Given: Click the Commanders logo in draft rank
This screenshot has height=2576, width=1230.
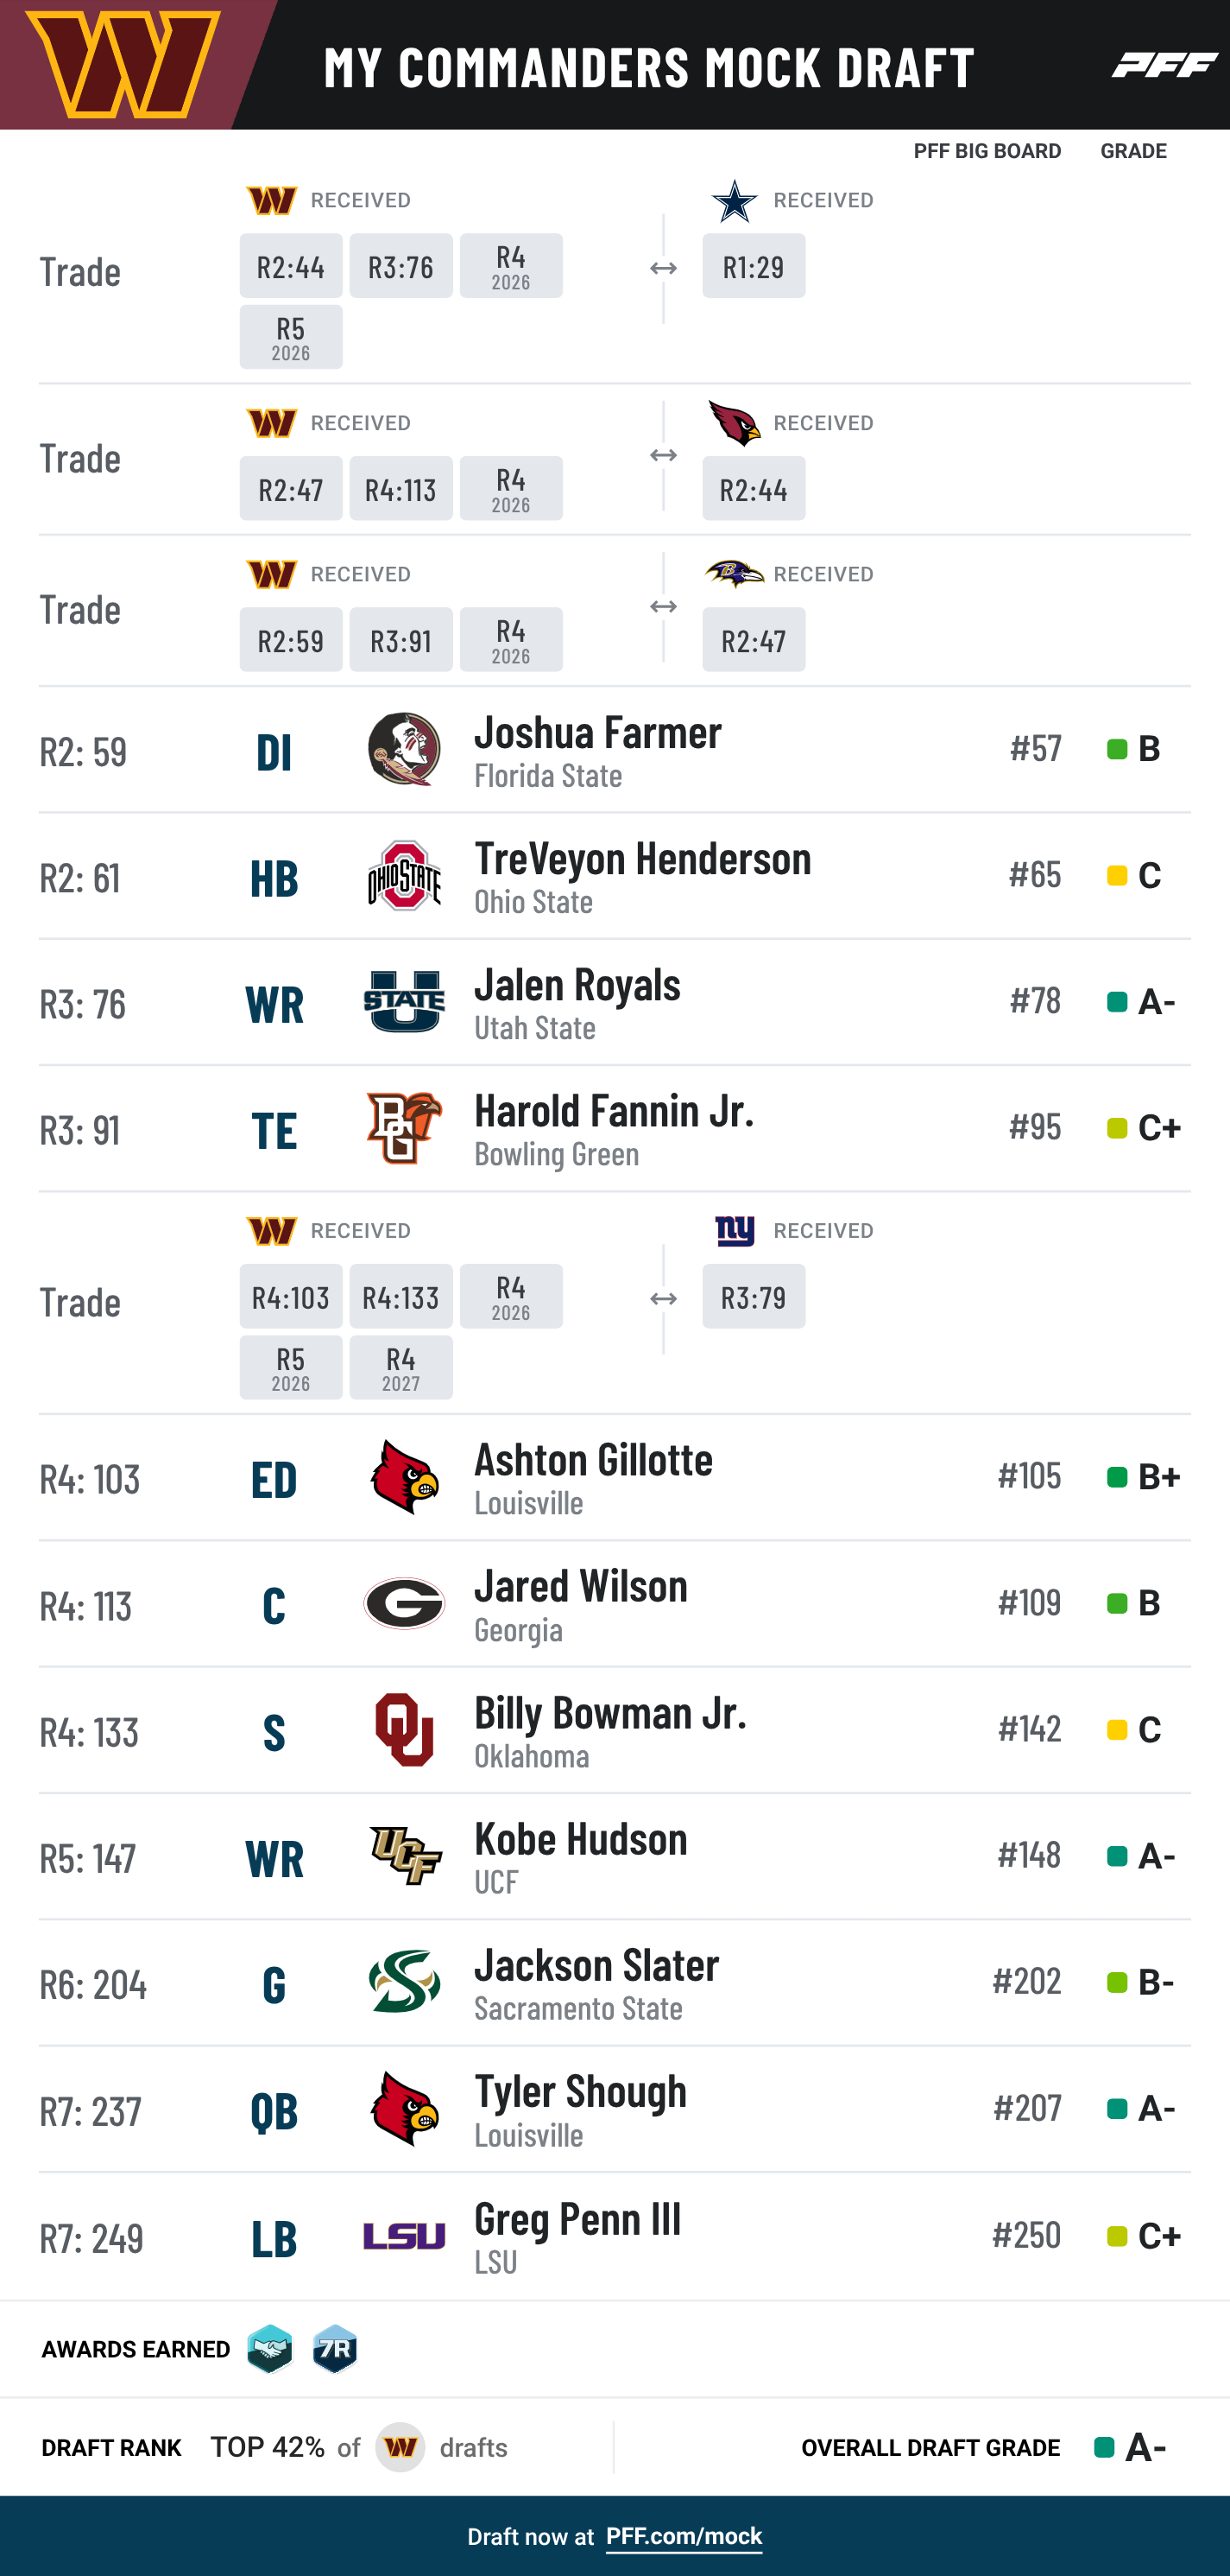Looking at the screenshot, I should 401,2448.
